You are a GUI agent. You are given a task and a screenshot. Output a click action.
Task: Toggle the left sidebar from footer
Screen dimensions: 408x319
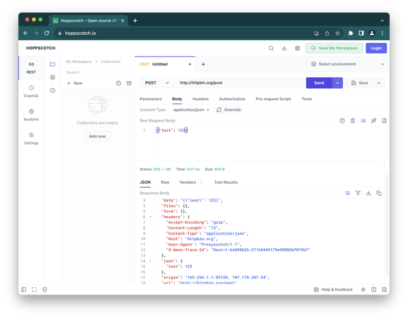23,289
